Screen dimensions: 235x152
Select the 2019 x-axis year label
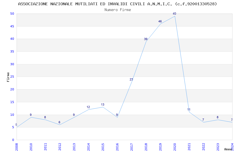pos(161,147)
